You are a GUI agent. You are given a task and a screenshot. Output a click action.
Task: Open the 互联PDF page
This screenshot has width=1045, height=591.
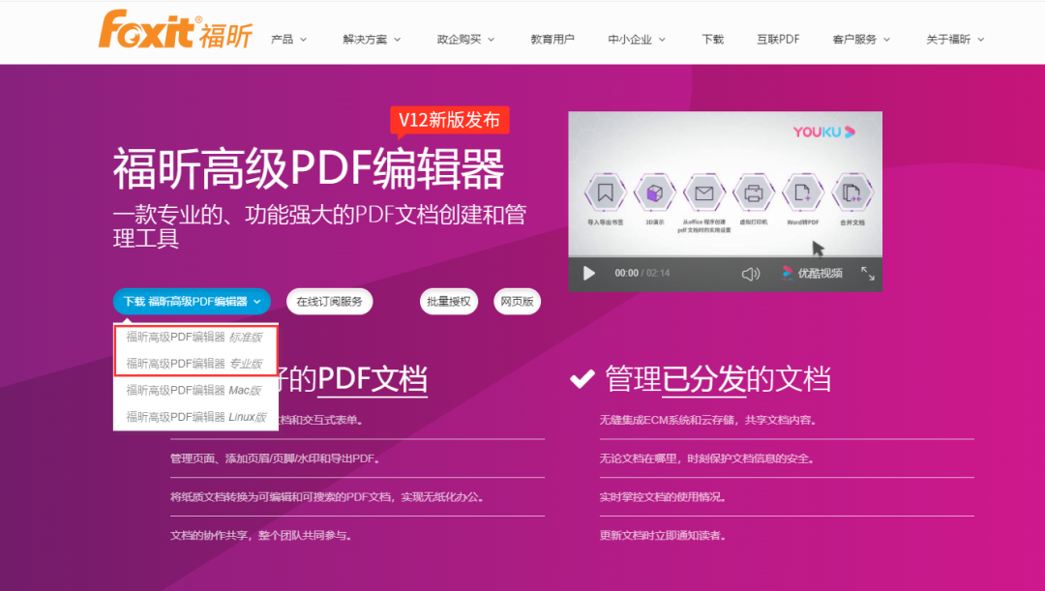click(x=778, y=40)
